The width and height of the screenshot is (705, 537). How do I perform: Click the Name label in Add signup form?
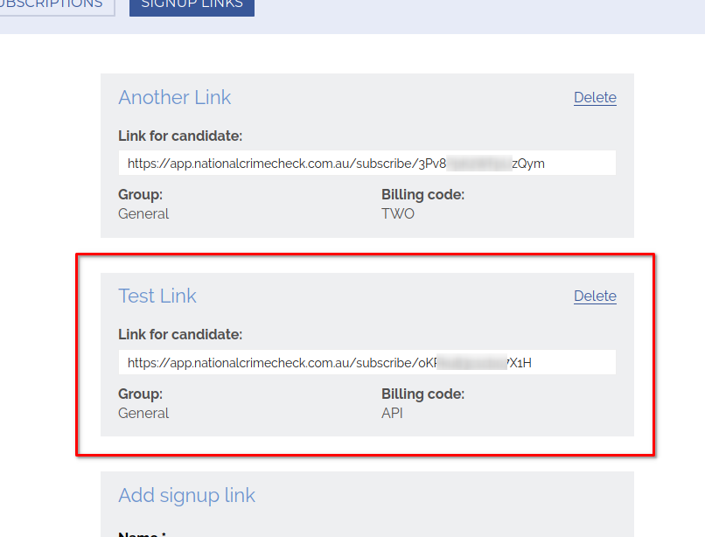pos(140,534)
